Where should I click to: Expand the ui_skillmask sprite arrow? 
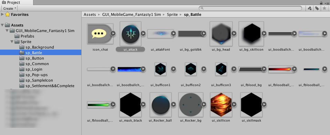(x=264, y=104)
